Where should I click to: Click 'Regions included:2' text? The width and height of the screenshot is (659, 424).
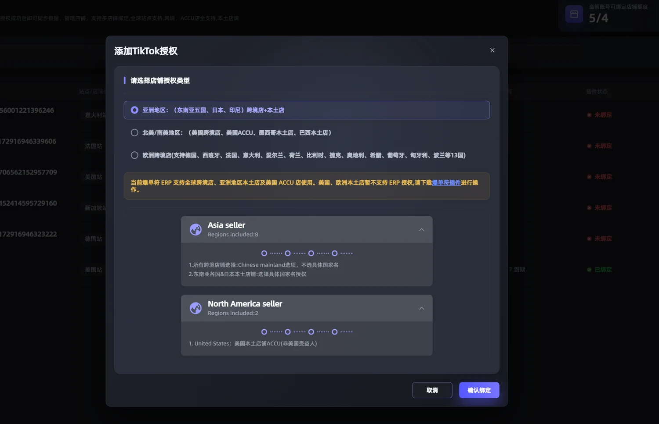coord(233,313)
